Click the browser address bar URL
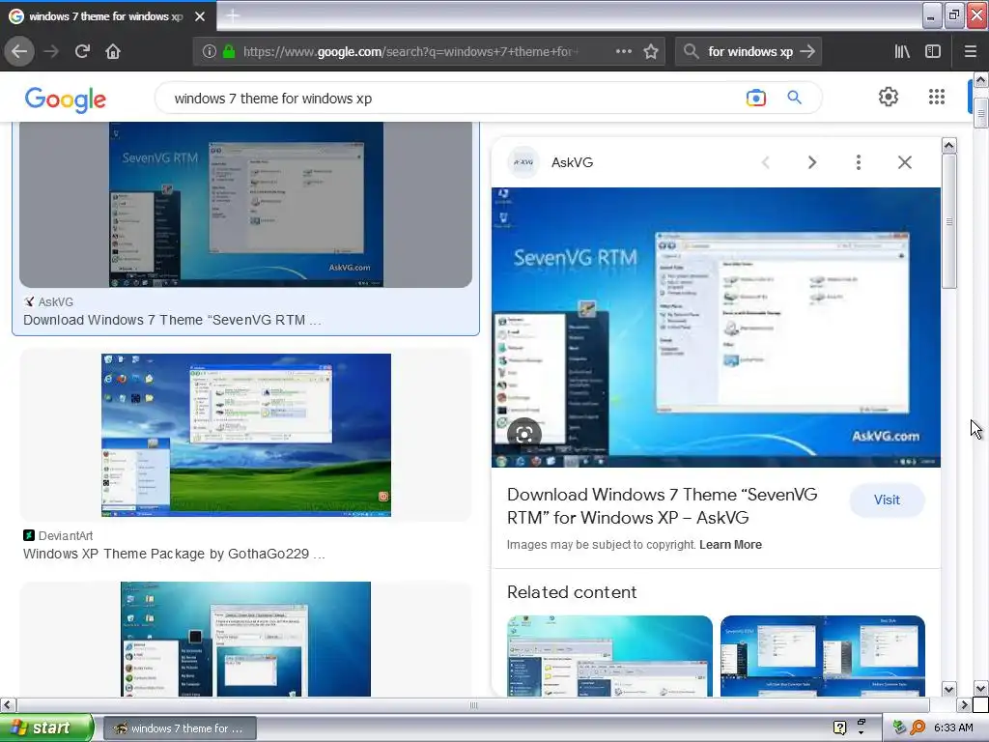This screenshot has height=742, width=989. [411, 52]
